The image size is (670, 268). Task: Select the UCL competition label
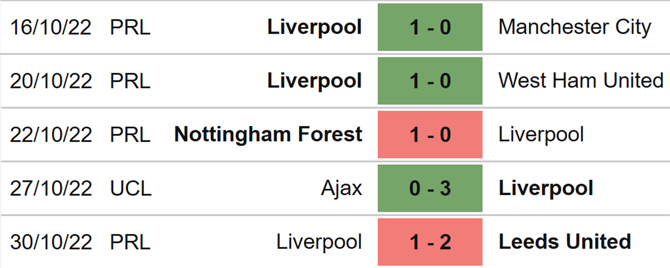(x=130, y=188)
